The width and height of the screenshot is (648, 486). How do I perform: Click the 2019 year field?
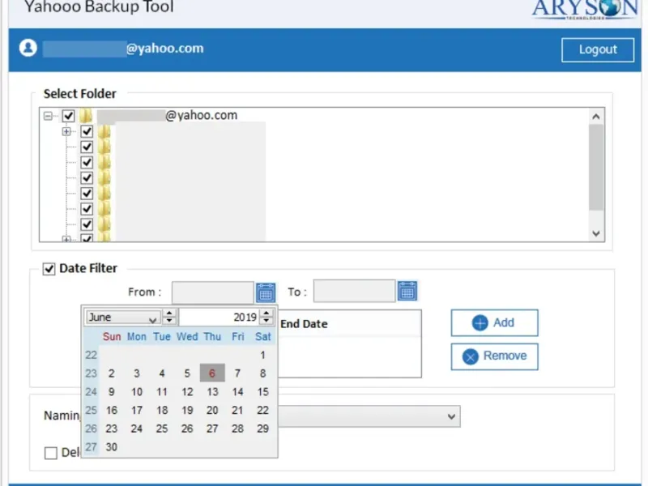tap(220, 317)
